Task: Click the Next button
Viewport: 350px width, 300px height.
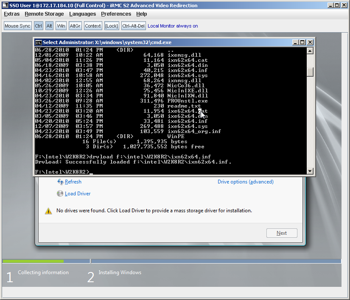Action: [x=282, y=233]
